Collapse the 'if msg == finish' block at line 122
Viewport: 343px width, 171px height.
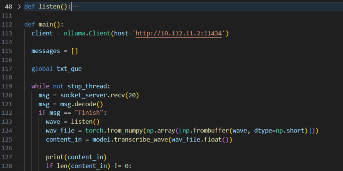point(19,112)
